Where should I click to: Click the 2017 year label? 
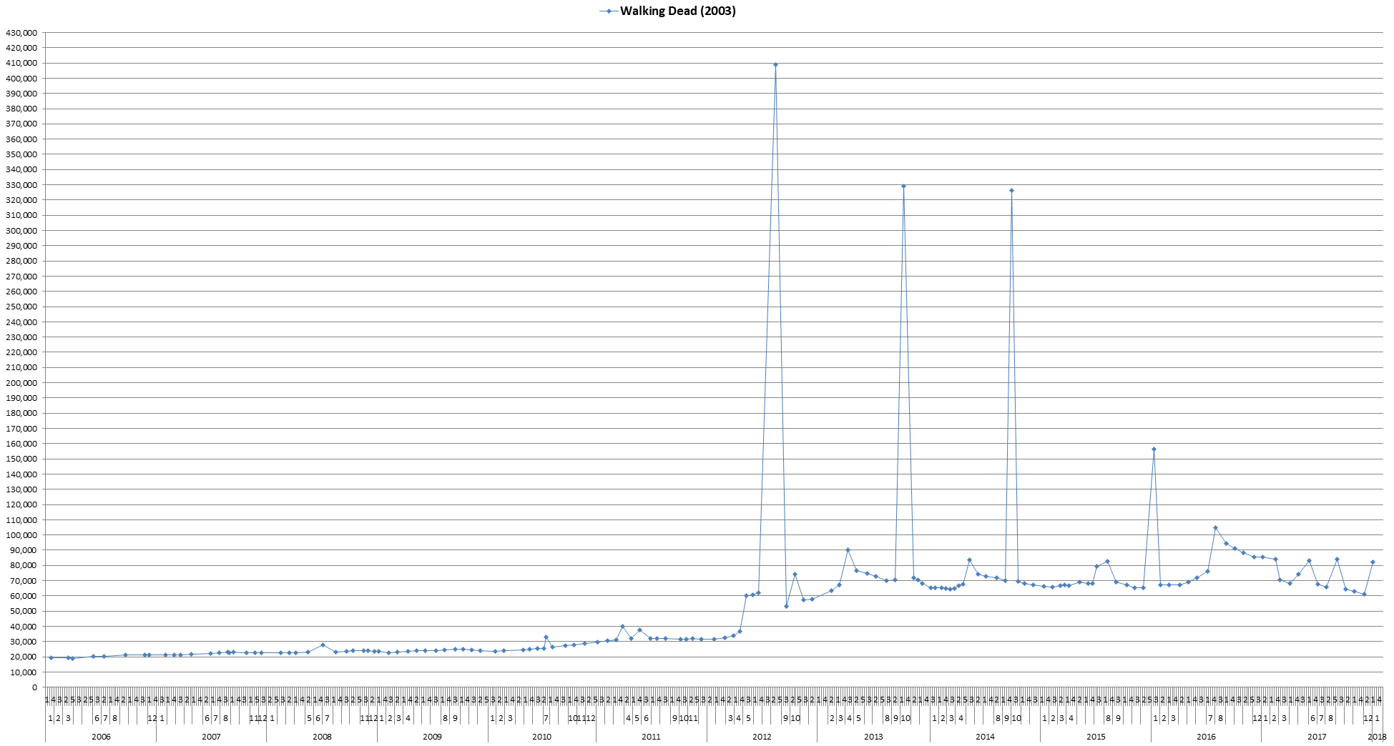[x=1317, y=737]
